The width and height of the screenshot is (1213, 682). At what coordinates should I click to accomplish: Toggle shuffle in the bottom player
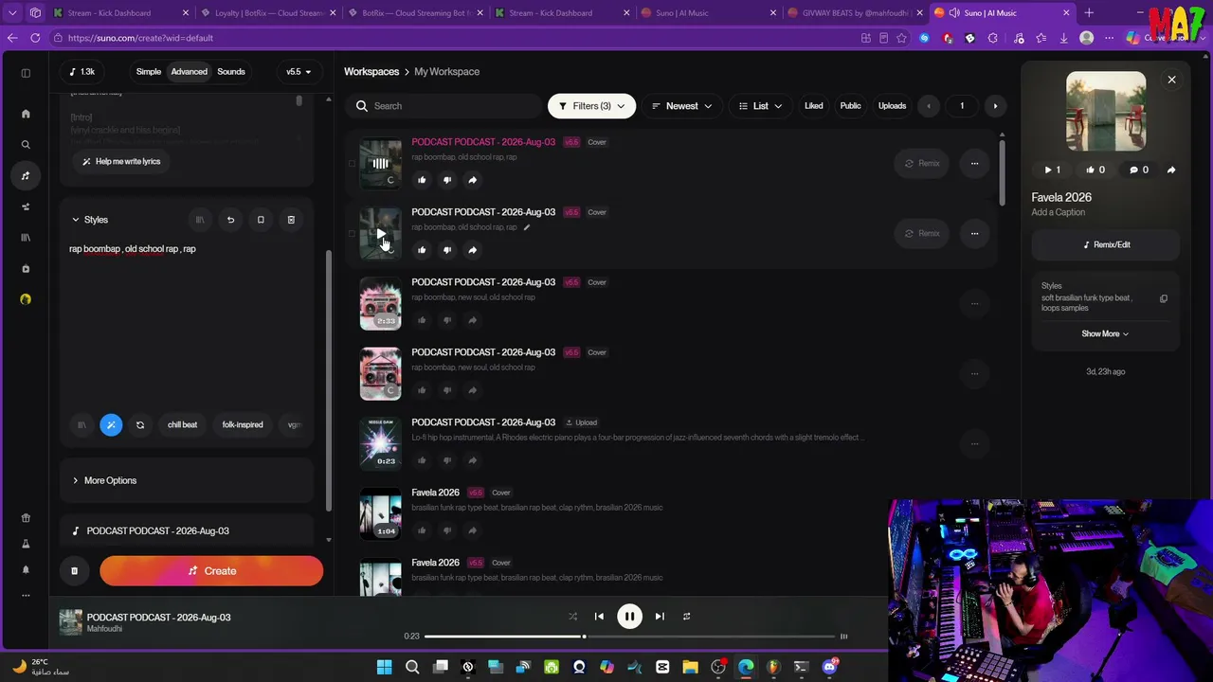(x=572, y=617)
